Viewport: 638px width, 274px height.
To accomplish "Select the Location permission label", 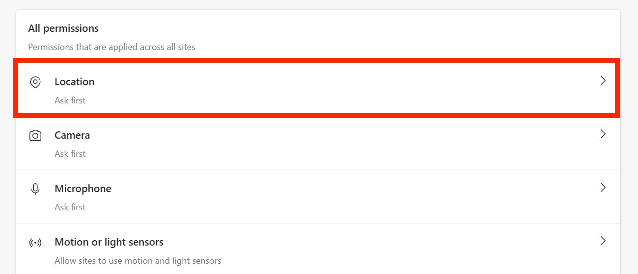I will click(75, 82).
